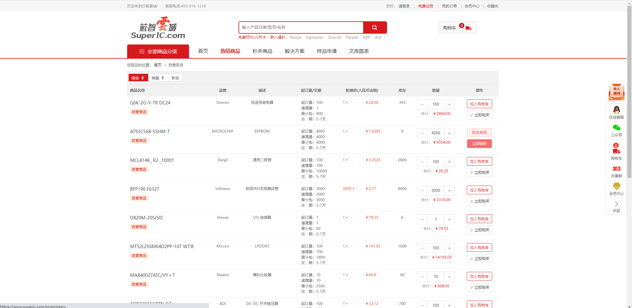Increase quantity for G6K-2G-Y-TR DC24

[449, 104]
